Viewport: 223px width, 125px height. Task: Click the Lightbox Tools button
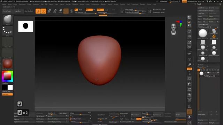pyautogui.click(x=208, y=25)
